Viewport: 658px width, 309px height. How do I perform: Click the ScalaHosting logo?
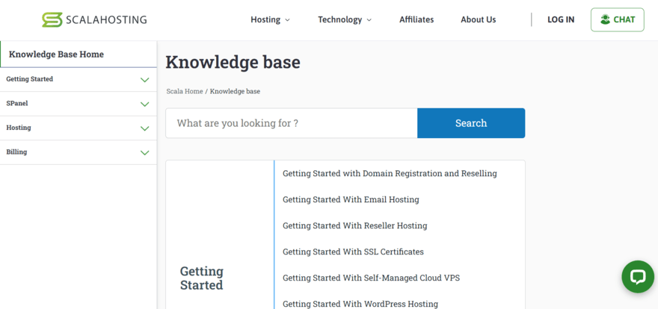click(x=94, y=19)
